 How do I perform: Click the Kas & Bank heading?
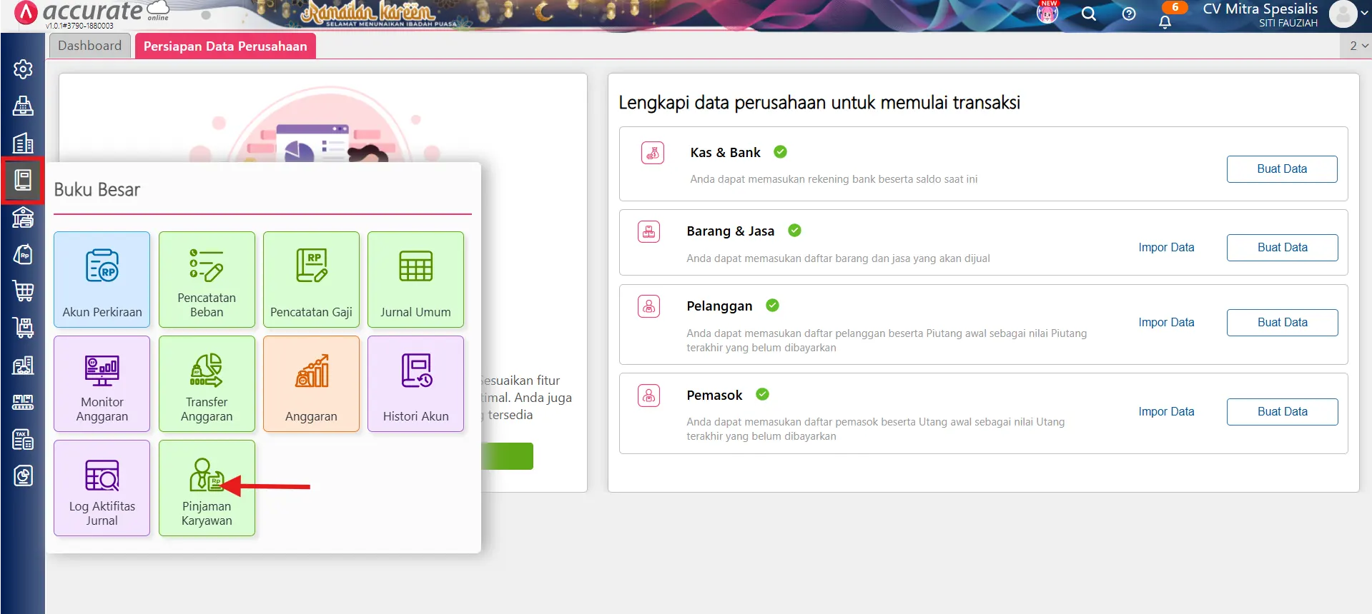coord(725,153)
